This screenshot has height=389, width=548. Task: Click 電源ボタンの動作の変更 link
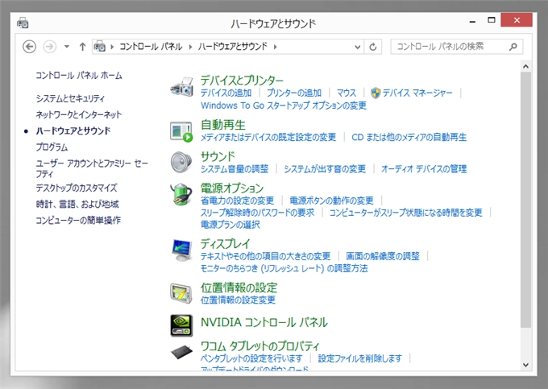tap(332, 201)
